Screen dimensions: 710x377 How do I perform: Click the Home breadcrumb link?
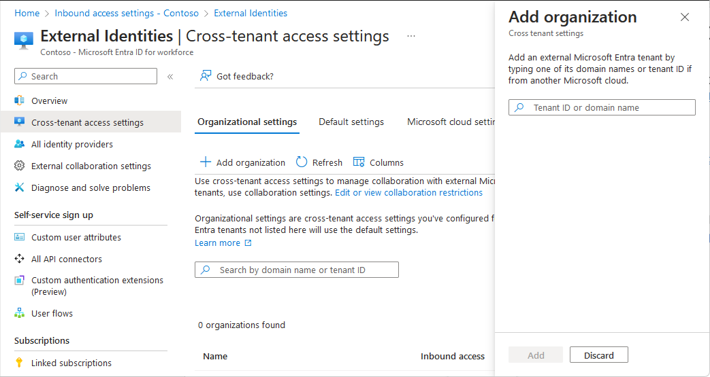point(27,13)
